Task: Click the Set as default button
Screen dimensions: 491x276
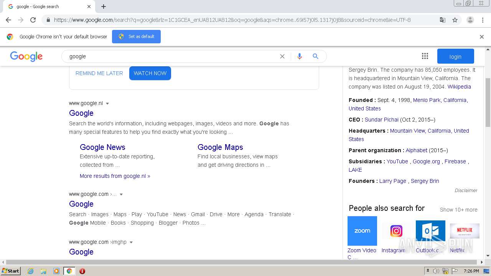Action: point(136,36)
